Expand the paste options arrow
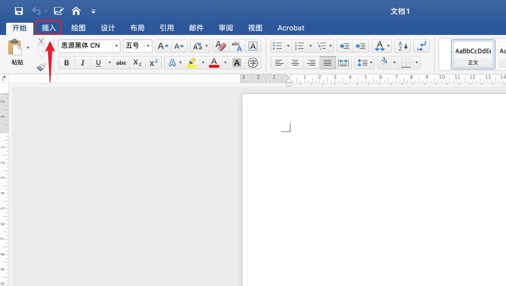 28,48
